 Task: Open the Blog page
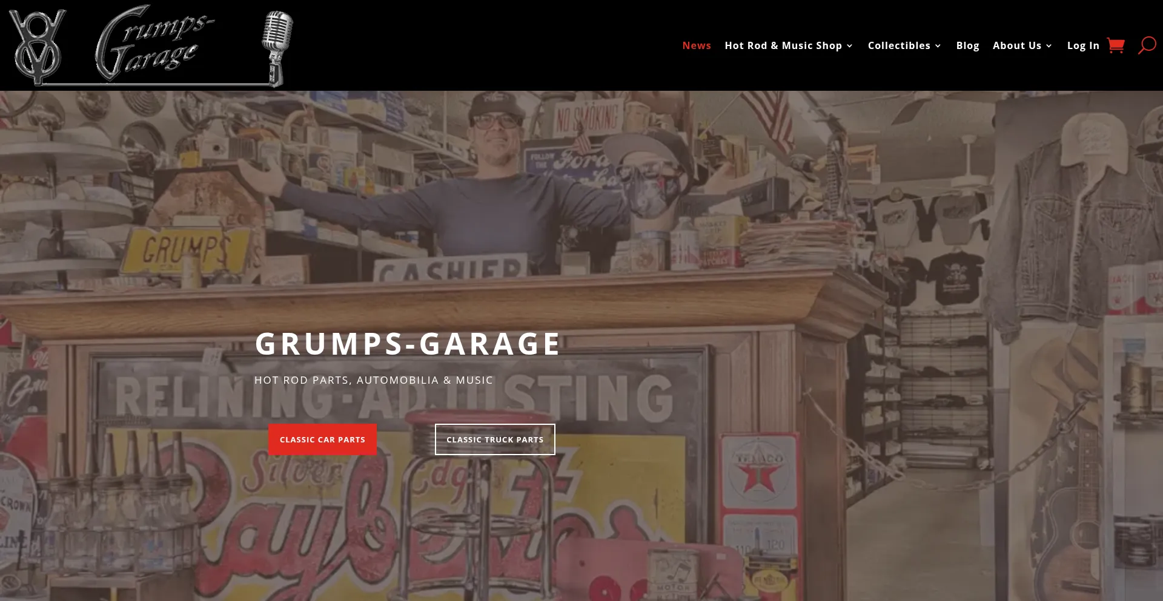tap(967, 45)
